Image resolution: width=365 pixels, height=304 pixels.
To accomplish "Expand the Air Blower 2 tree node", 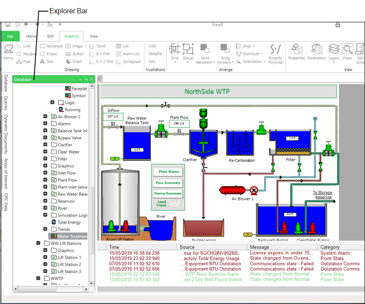I will (x=46, y=116).
